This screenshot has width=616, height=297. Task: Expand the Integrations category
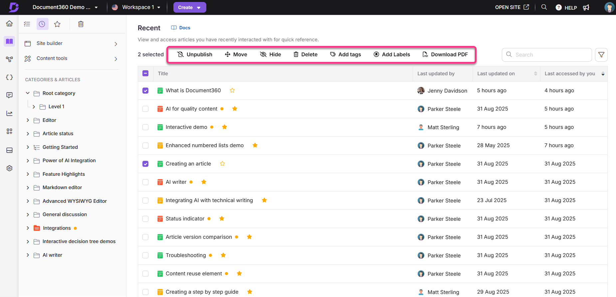[28, 228]
